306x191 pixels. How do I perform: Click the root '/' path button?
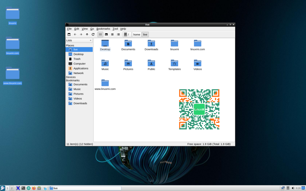pyautogui.click(x=127, y=35)
